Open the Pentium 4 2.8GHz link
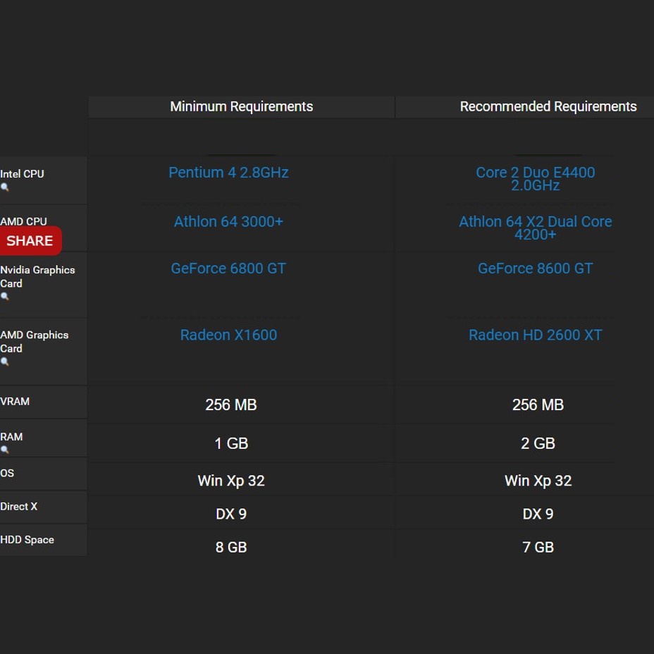This screenshot has height=654, width=654. [228, 172]
